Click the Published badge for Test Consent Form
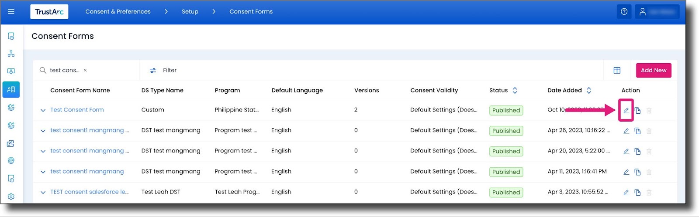Viewport: 699px width, 217px height. point(506,110)
